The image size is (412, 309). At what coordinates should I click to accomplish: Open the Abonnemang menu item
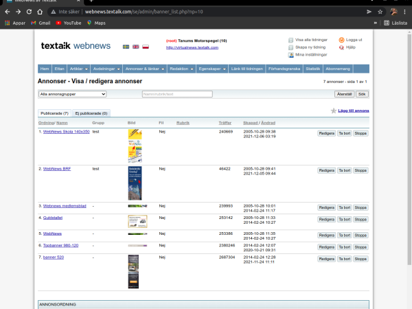pos(338,69)
